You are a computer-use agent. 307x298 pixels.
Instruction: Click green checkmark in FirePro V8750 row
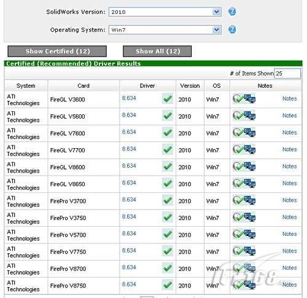coord(168,285)
